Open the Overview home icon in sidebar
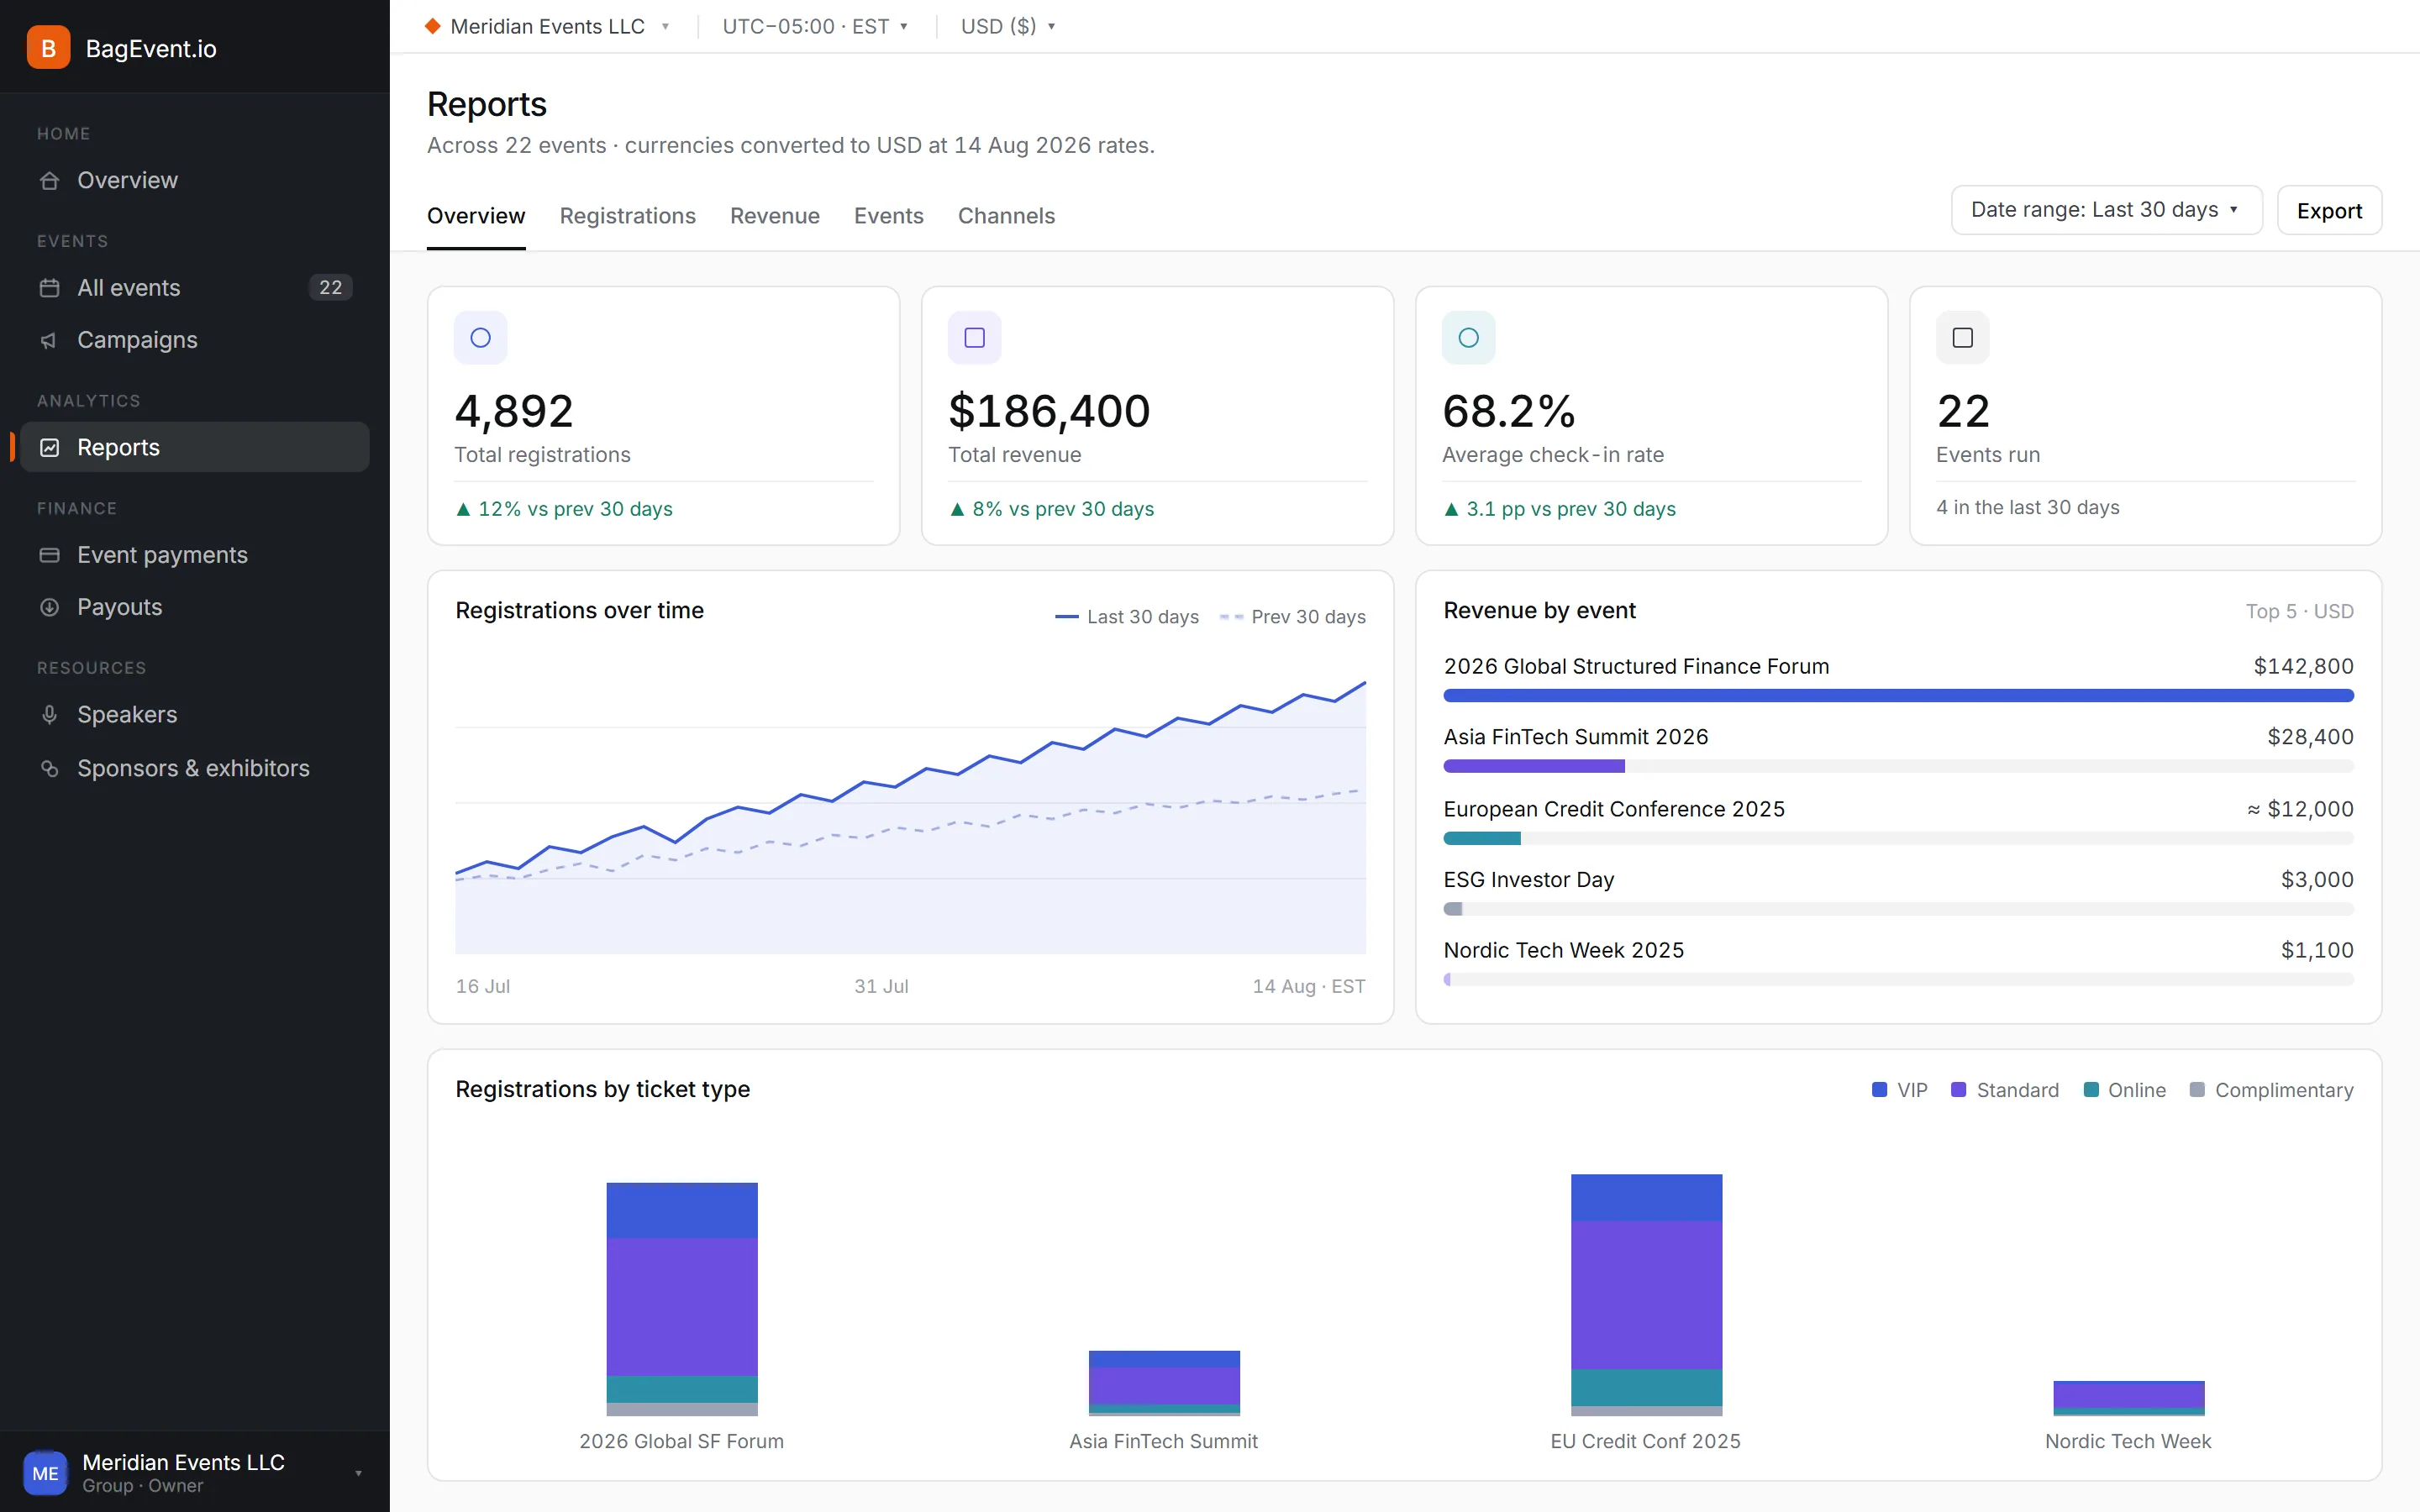 49,181
